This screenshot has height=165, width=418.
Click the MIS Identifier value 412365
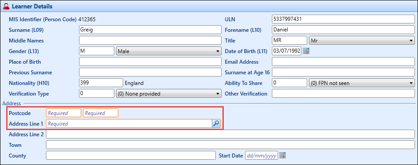(x=87, y=19)
